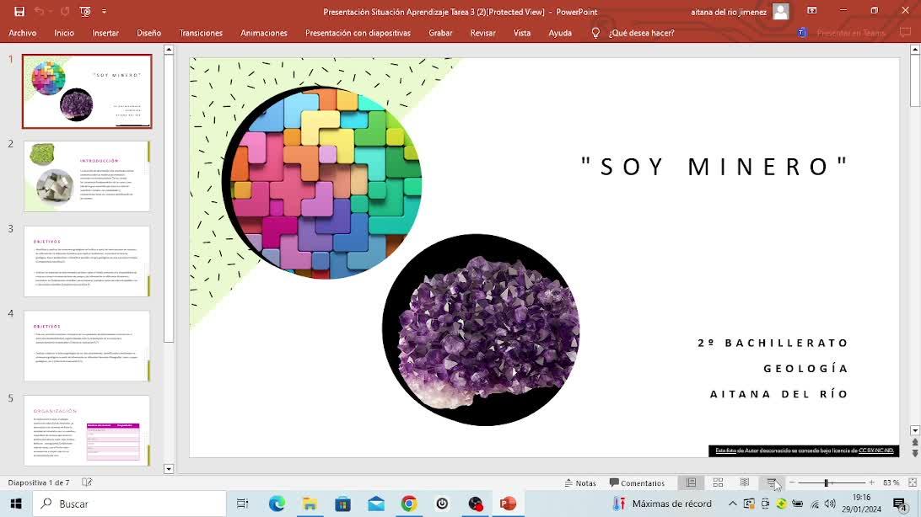Start slide show icon in status bar
This screenshot has height=517, width=921.
771,482
